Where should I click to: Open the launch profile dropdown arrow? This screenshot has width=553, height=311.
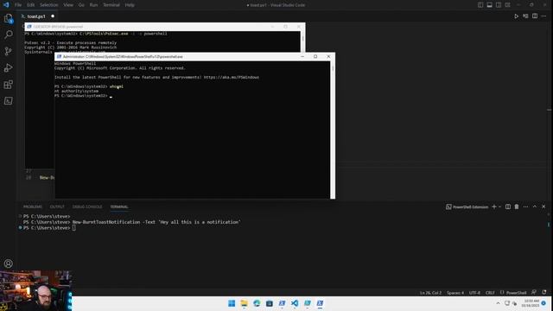499,206
